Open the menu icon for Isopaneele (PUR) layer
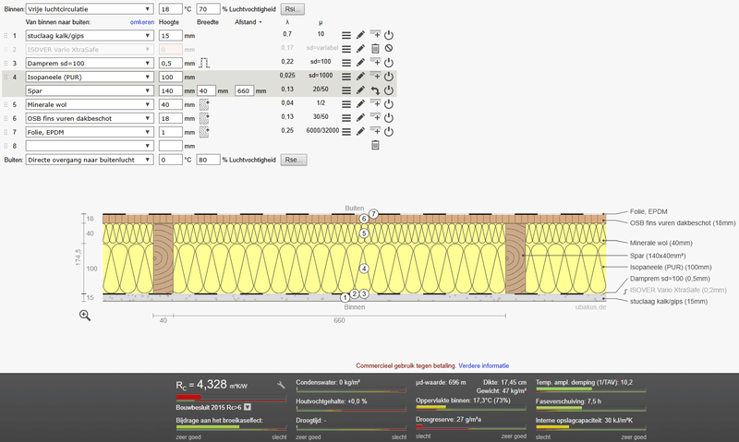This screenshot has height=442, width=739. click(x=345, y=77)
